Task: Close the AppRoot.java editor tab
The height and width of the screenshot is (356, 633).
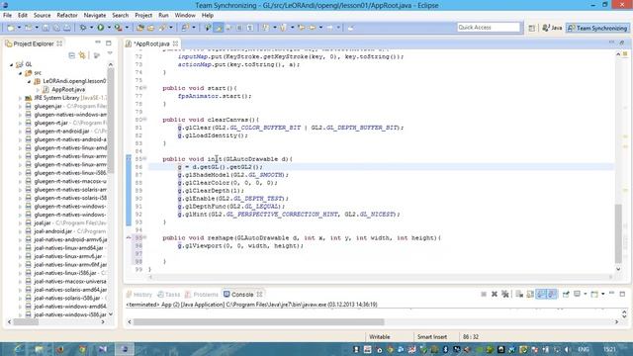Action: click(x=176, y=44)
